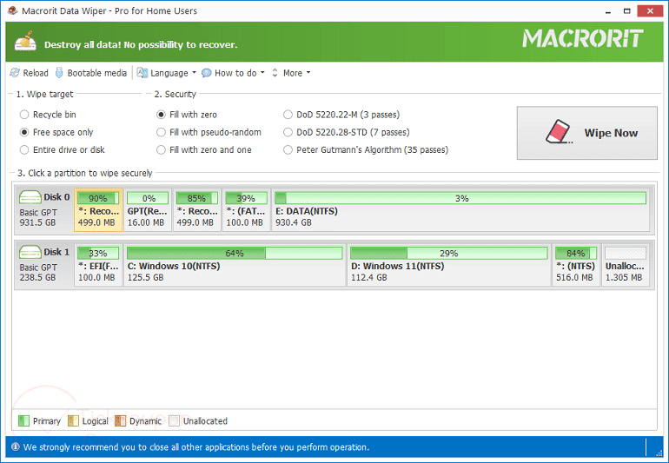Choose Fill with zero and one
Viewport: 669px width, 463px height.
pos(204,149)
